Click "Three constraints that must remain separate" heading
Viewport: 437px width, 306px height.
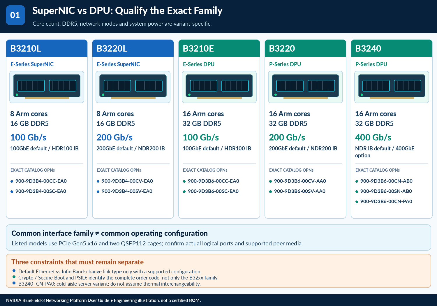pyautogui.click(x=77, y=262)
